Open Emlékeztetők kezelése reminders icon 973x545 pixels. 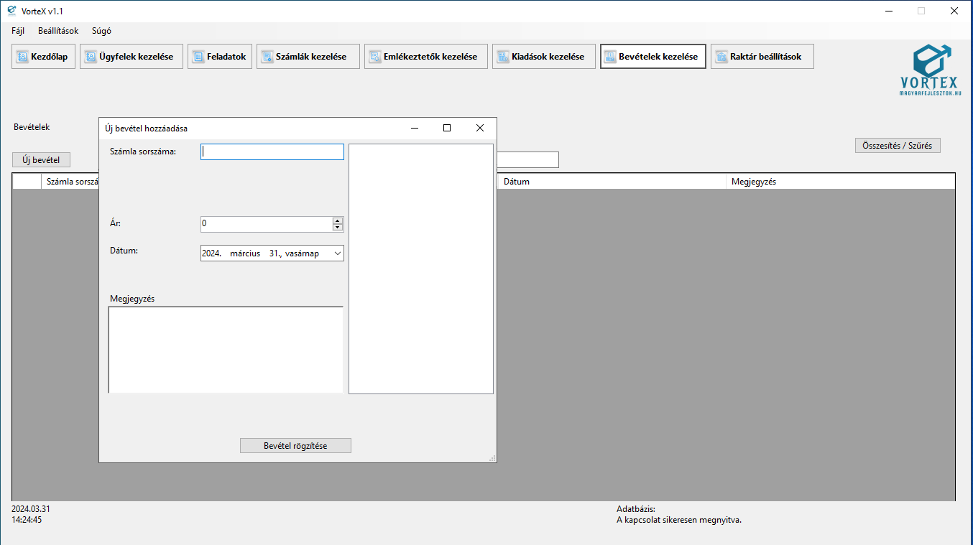click(375, 57)
